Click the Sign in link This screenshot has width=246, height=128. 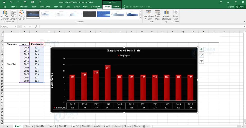tap(231, 7)
